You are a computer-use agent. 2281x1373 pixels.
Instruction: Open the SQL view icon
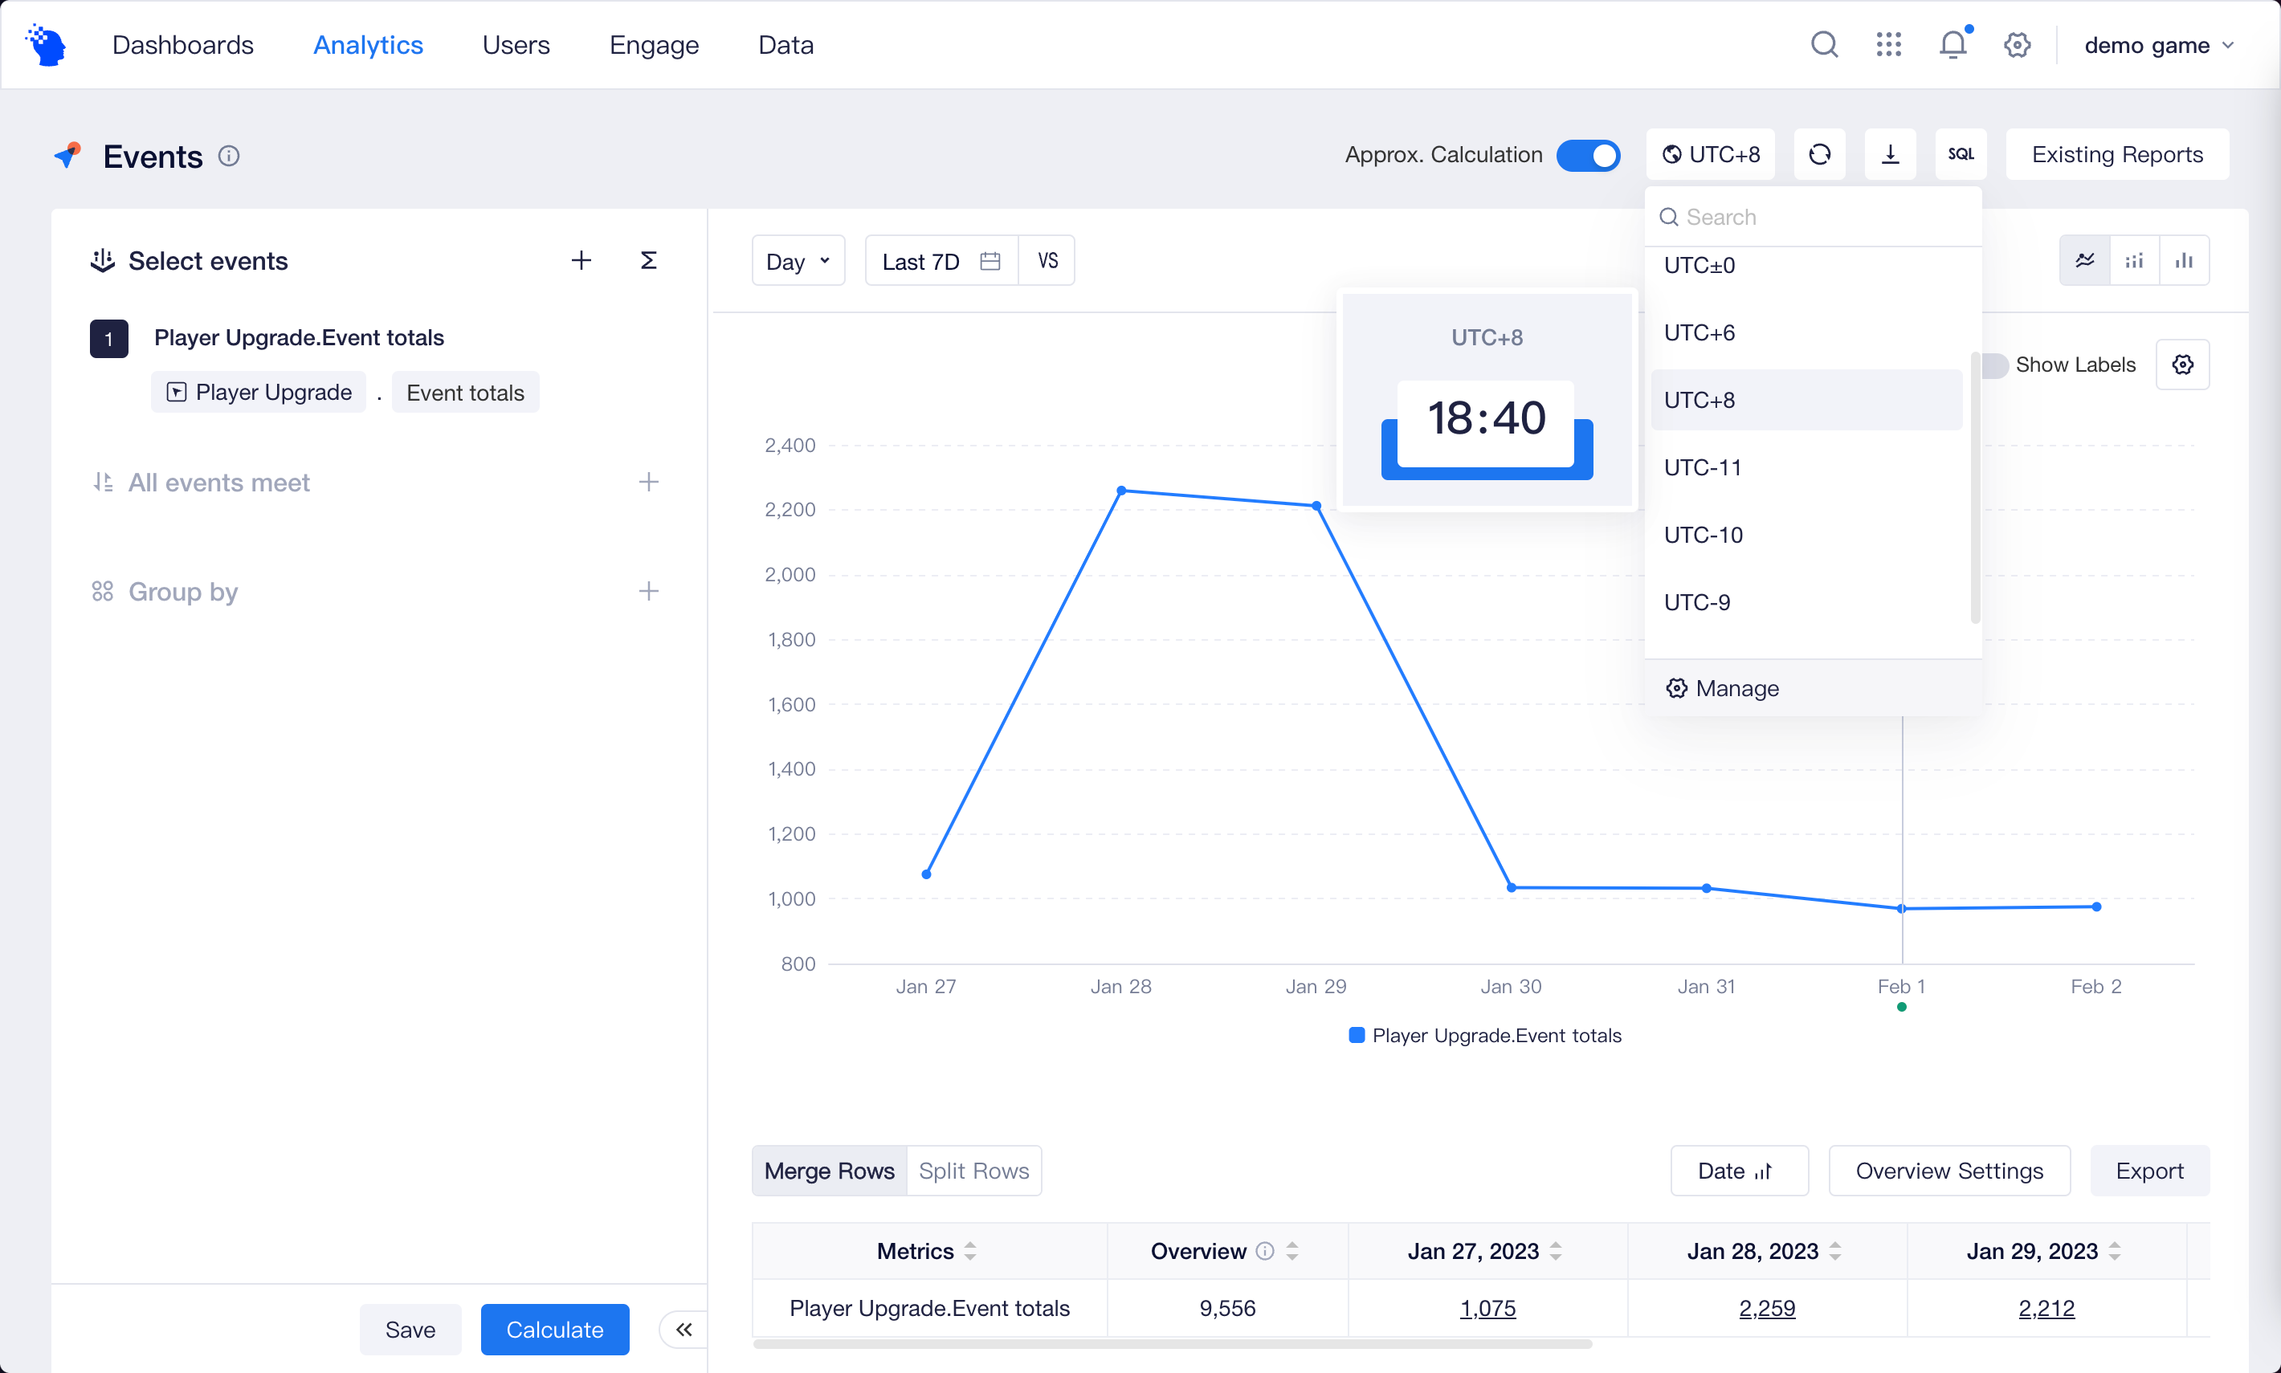[1960, 154]
